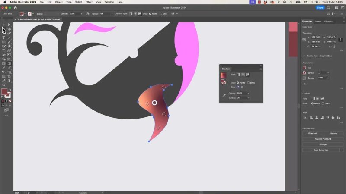Pick color with Gradient panel eyedropper
This screenshot has width=346, height=194.
click(224, 95)
